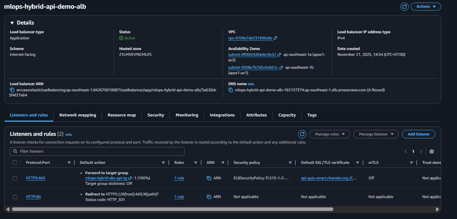
Task: Switch to the Network mapping tab
Action: pyautogui.click(x=78, y=115)
